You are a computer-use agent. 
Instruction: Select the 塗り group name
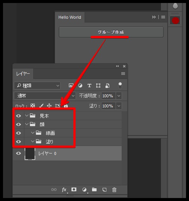pyautogui.click(x=49, y=142)
